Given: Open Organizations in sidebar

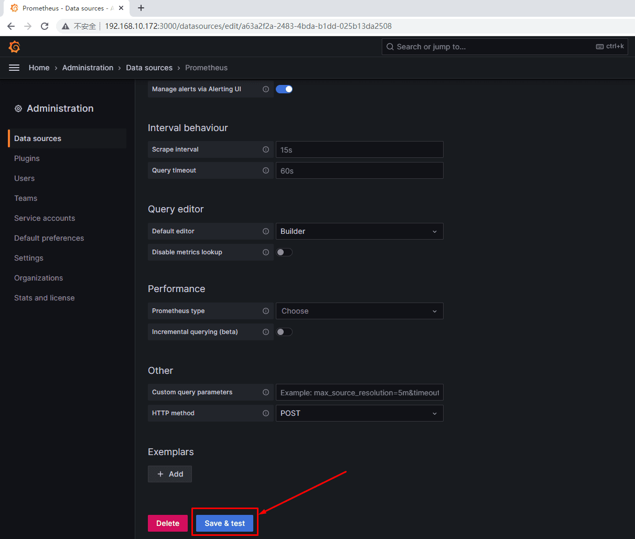Looking at the screenshot, I should pos(38,278).
